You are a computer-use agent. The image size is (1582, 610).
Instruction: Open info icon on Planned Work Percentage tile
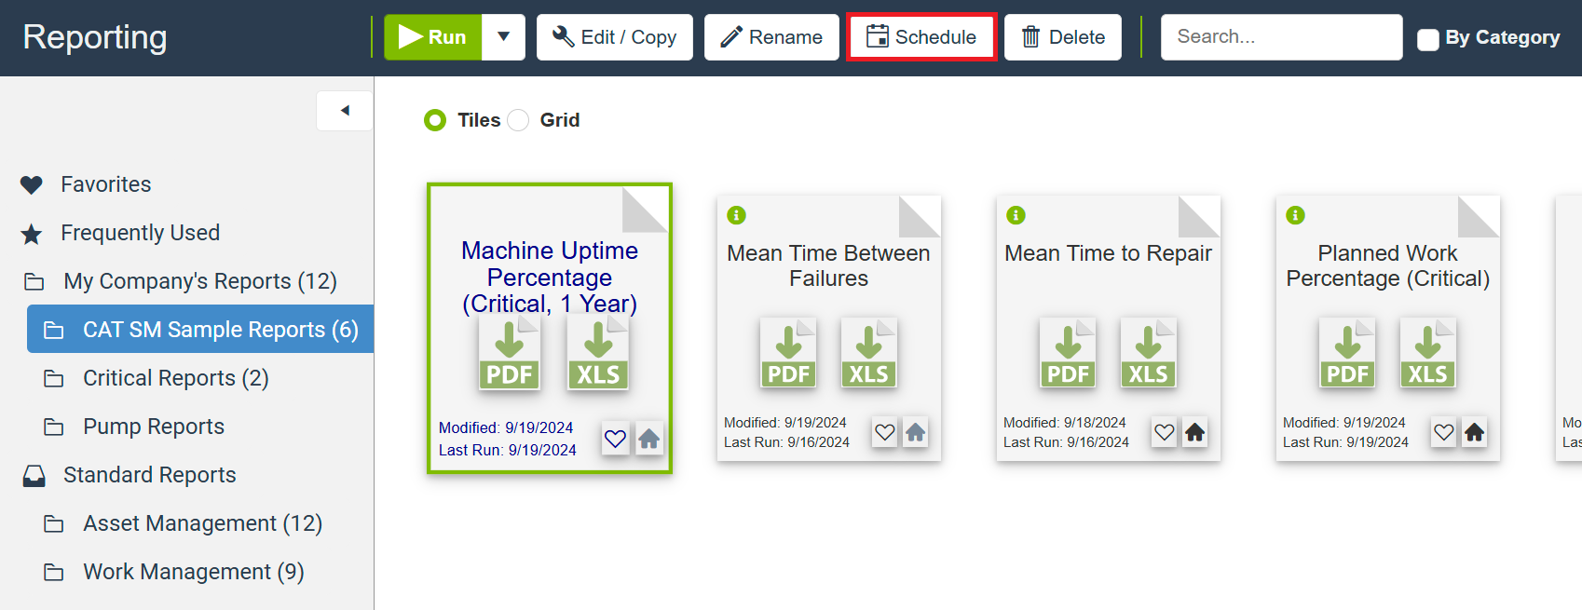point(1295,215)
